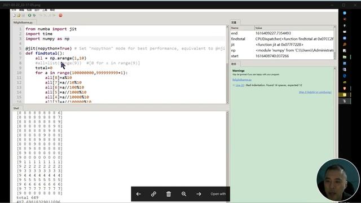
Task: Open the first menu bar item (File)
Action: pyautogui.click(x=14, y=10)
